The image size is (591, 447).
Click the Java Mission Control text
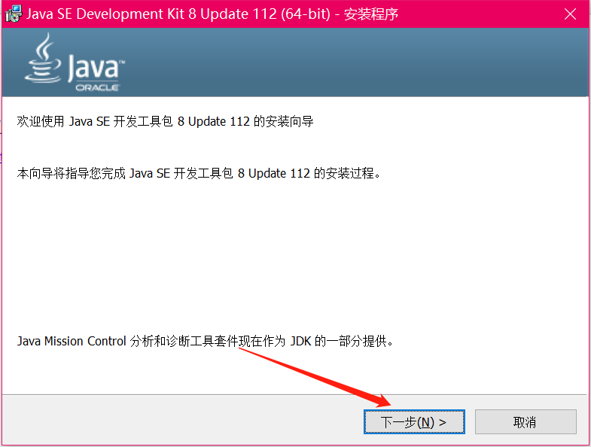pyautogui.click(x=72, y=341)
